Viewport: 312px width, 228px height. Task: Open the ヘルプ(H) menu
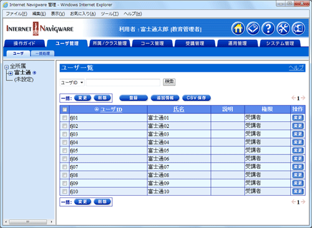[x=133, y=14]
